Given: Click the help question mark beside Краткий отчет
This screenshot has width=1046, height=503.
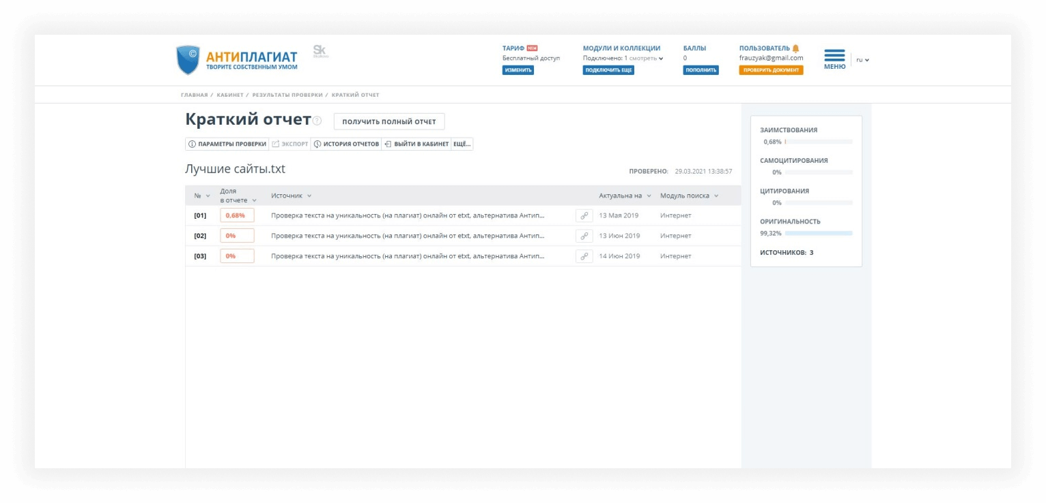Looking at the screenshot, I should point(317,121).
